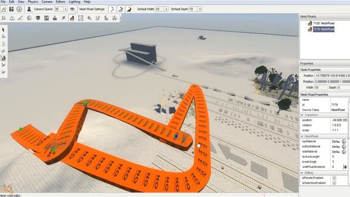Click the Camera Speed value field

click(x=59, y=9)
